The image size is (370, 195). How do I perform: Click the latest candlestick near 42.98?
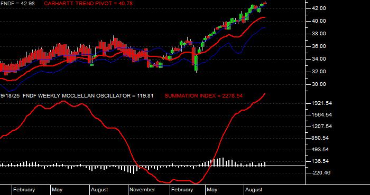(265, 3)
